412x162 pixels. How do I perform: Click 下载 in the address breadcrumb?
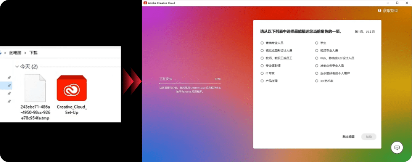33,53
